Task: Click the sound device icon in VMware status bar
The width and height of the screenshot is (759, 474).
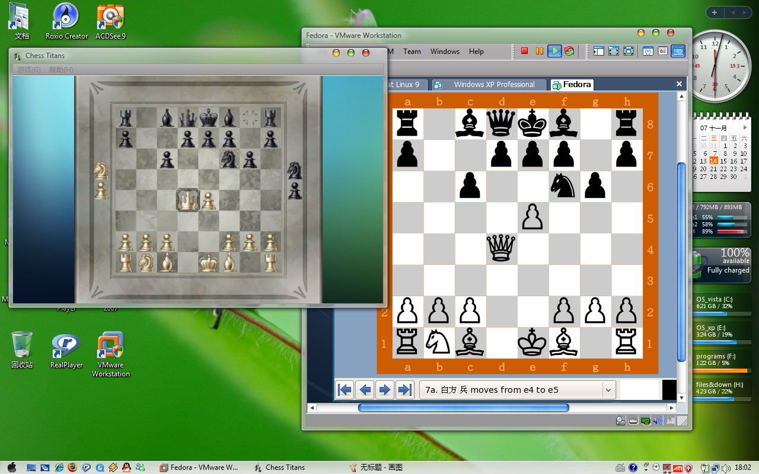Action: [657, 421]
